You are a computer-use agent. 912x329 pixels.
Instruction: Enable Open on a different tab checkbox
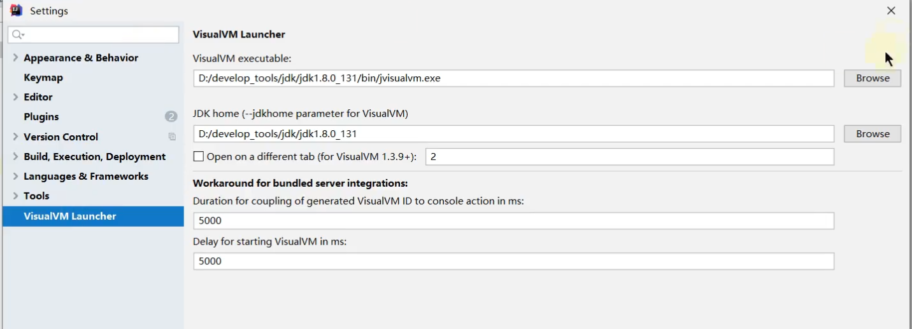(x=199, y=156)
